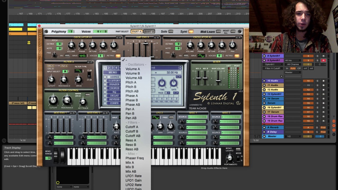Click Oscillator A1 Detune knob
This screenshot has width=338, height=190.
tap(92, 45)
